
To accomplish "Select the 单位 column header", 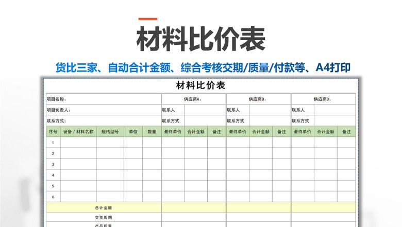I will tap(133, 132).
